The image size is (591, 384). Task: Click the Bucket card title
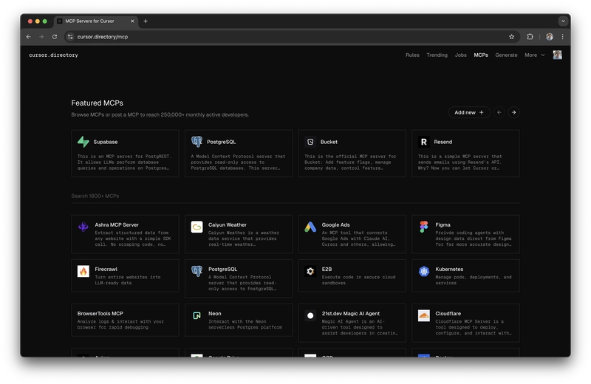click(x=329, y=142)
